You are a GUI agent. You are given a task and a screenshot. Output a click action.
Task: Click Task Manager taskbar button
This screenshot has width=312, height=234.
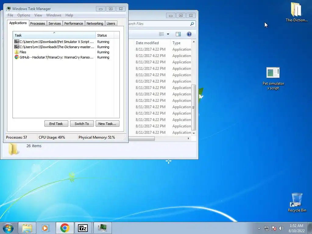coord(102,228)
